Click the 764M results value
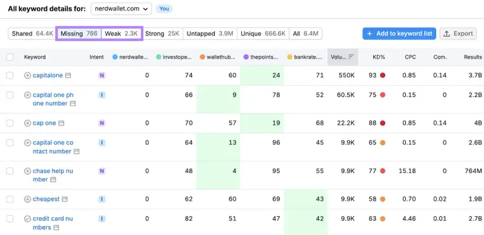 click(x=473, y=171)
